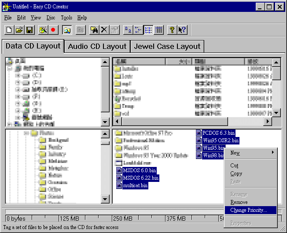Open the Easy CD Creator title bar icon menu
The width and height of the screenshot is (287, 233).
pos(7,7)
